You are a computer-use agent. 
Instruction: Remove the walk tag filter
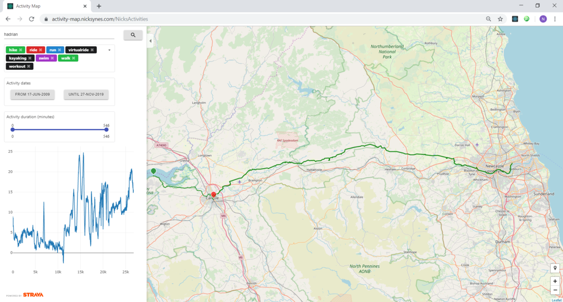coord(74,58)
